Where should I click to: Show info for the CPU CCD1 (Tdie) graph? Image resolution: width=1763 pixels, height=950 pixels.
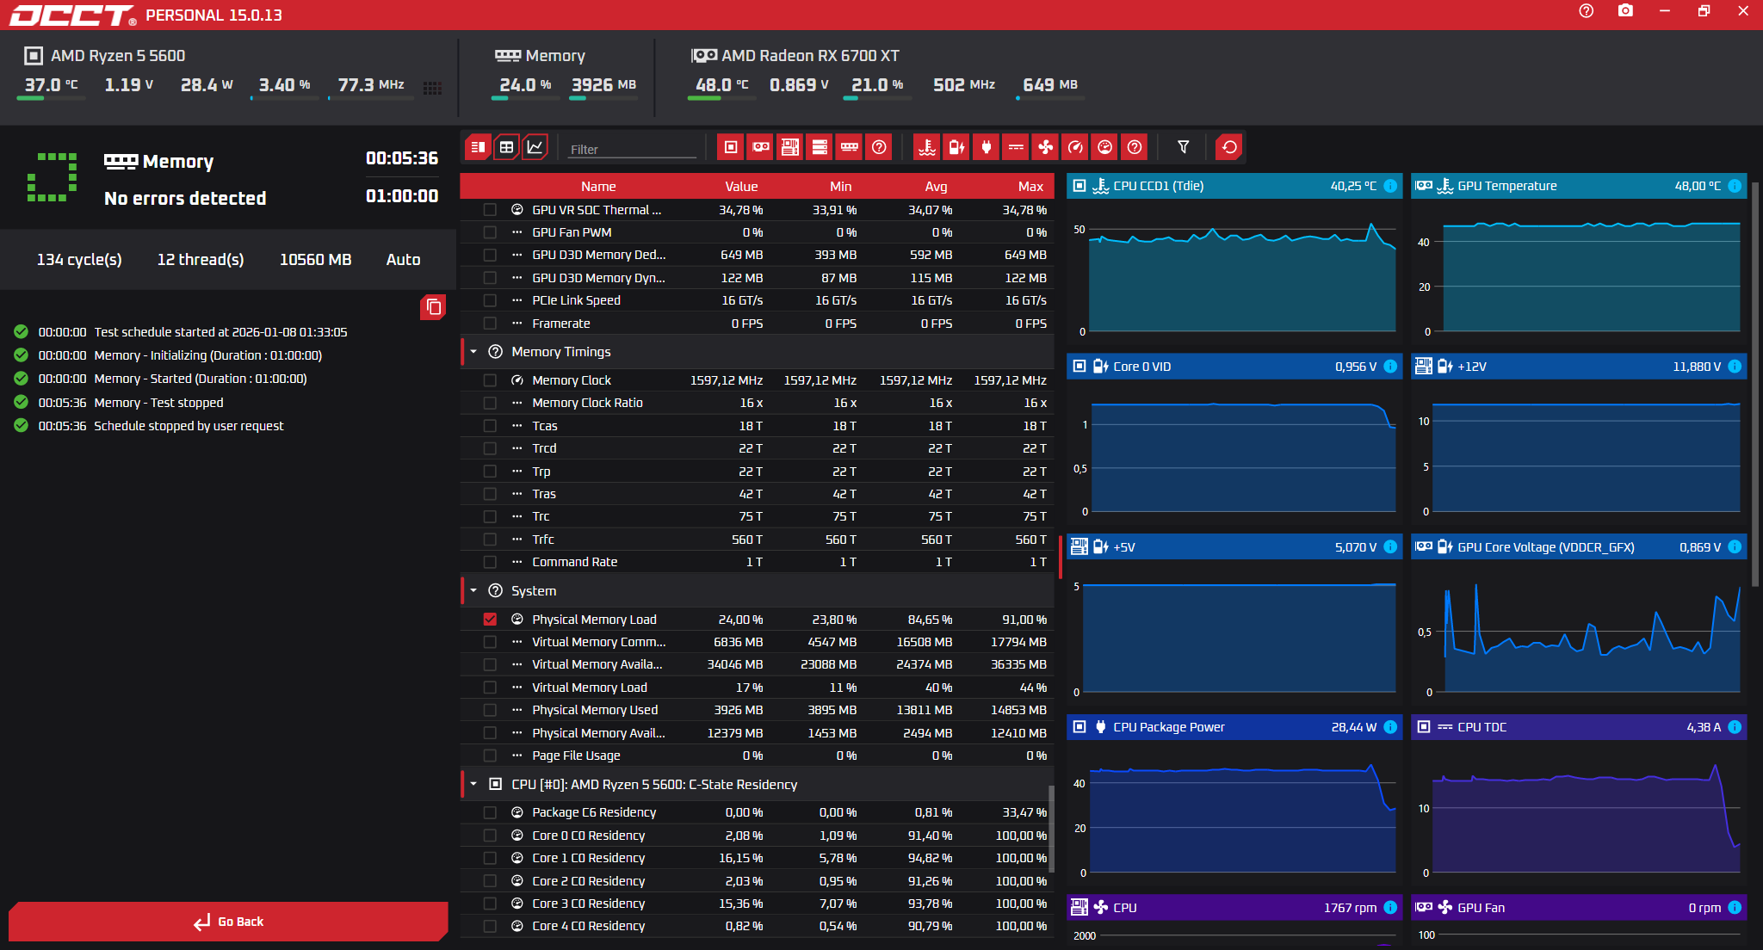pyautogui.click(x=1390, y=186)
